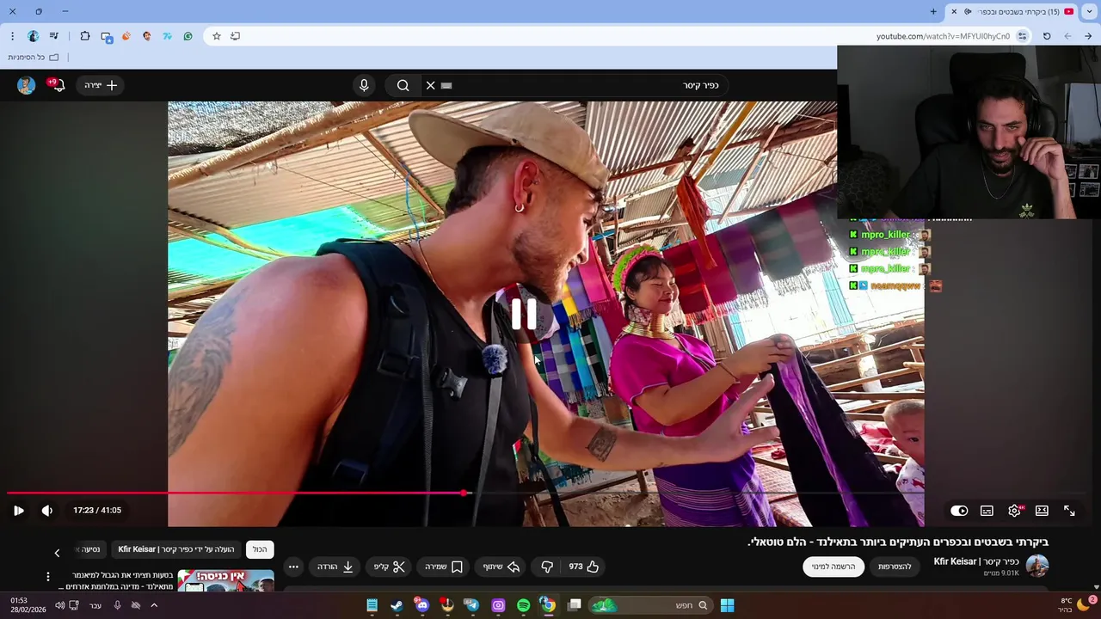Share the video via the שיתוף button

pyautogui.click(x=501, y=567)
